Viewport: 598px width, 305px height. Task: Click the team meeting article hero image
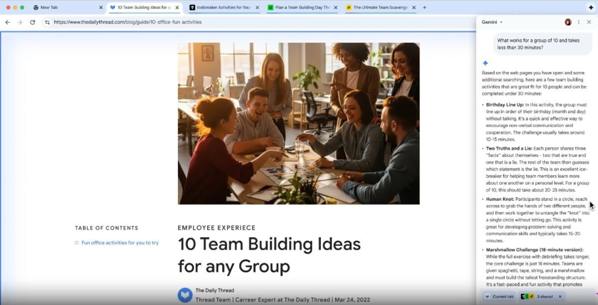coord(299,123)
